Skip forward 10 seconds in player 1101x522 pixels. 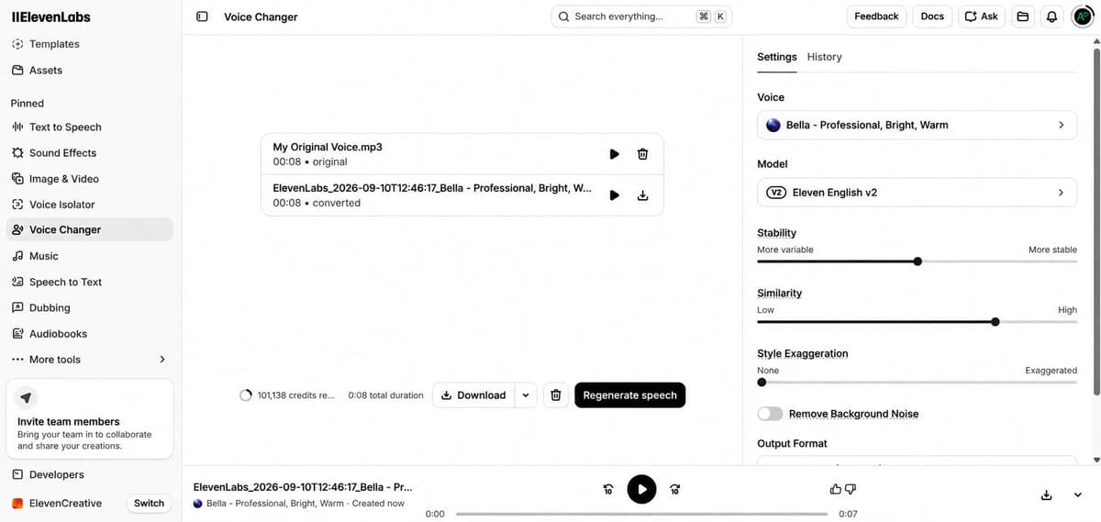pos(675,490)
